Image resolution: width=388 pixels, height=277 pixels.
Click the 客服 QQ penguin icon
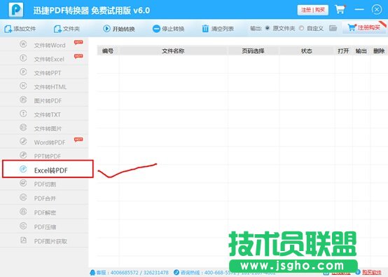pyautogui.click(x=92, y=273)
